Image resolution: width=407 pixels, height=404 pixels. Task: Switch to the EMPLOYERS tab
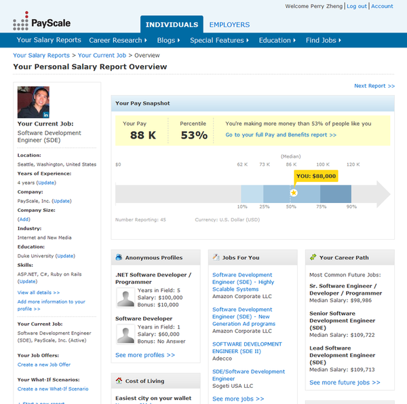tap(229, 24)
